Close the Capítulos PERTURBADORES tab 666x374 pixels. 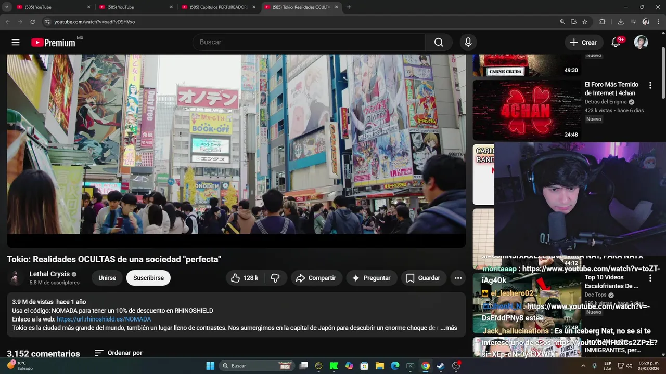254,7
